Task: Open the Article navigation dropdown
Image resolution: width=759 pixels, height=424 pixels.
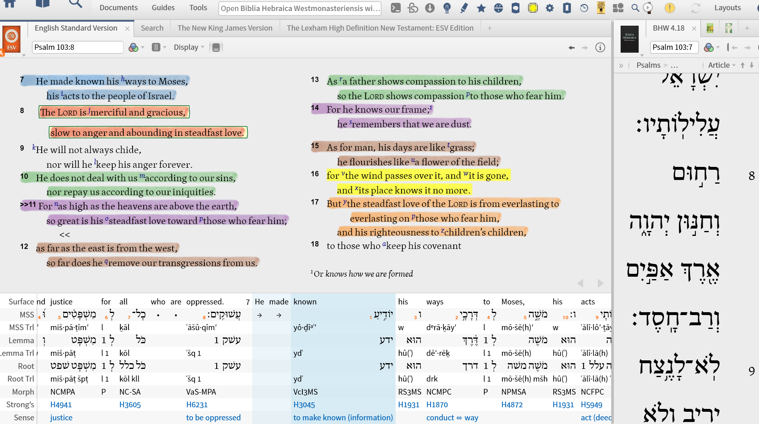Action: click(721, 65)
